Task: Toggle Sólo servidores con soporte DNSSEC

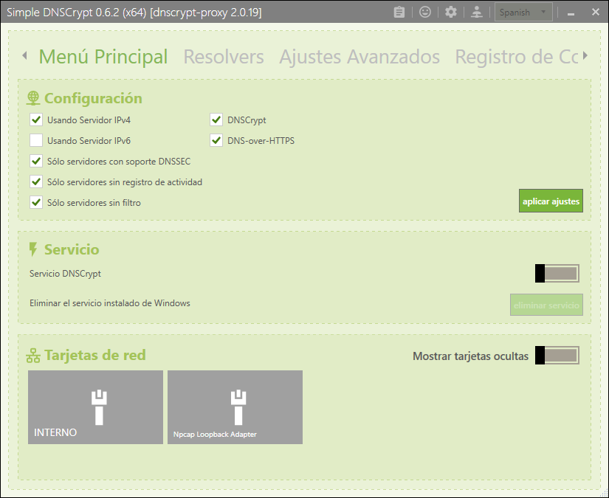Action: coord(36,161)
